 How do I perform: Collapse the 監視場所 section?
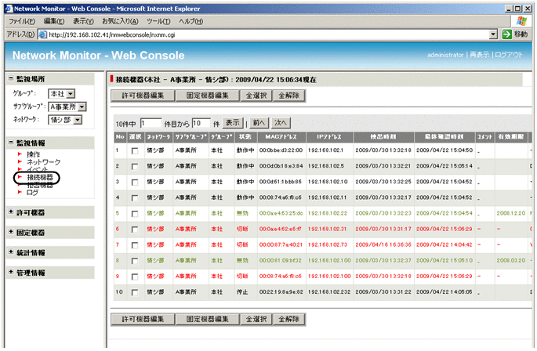(10, 79)
